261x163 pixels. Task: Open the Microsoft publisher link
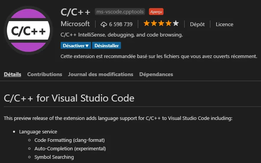point(75,24)
